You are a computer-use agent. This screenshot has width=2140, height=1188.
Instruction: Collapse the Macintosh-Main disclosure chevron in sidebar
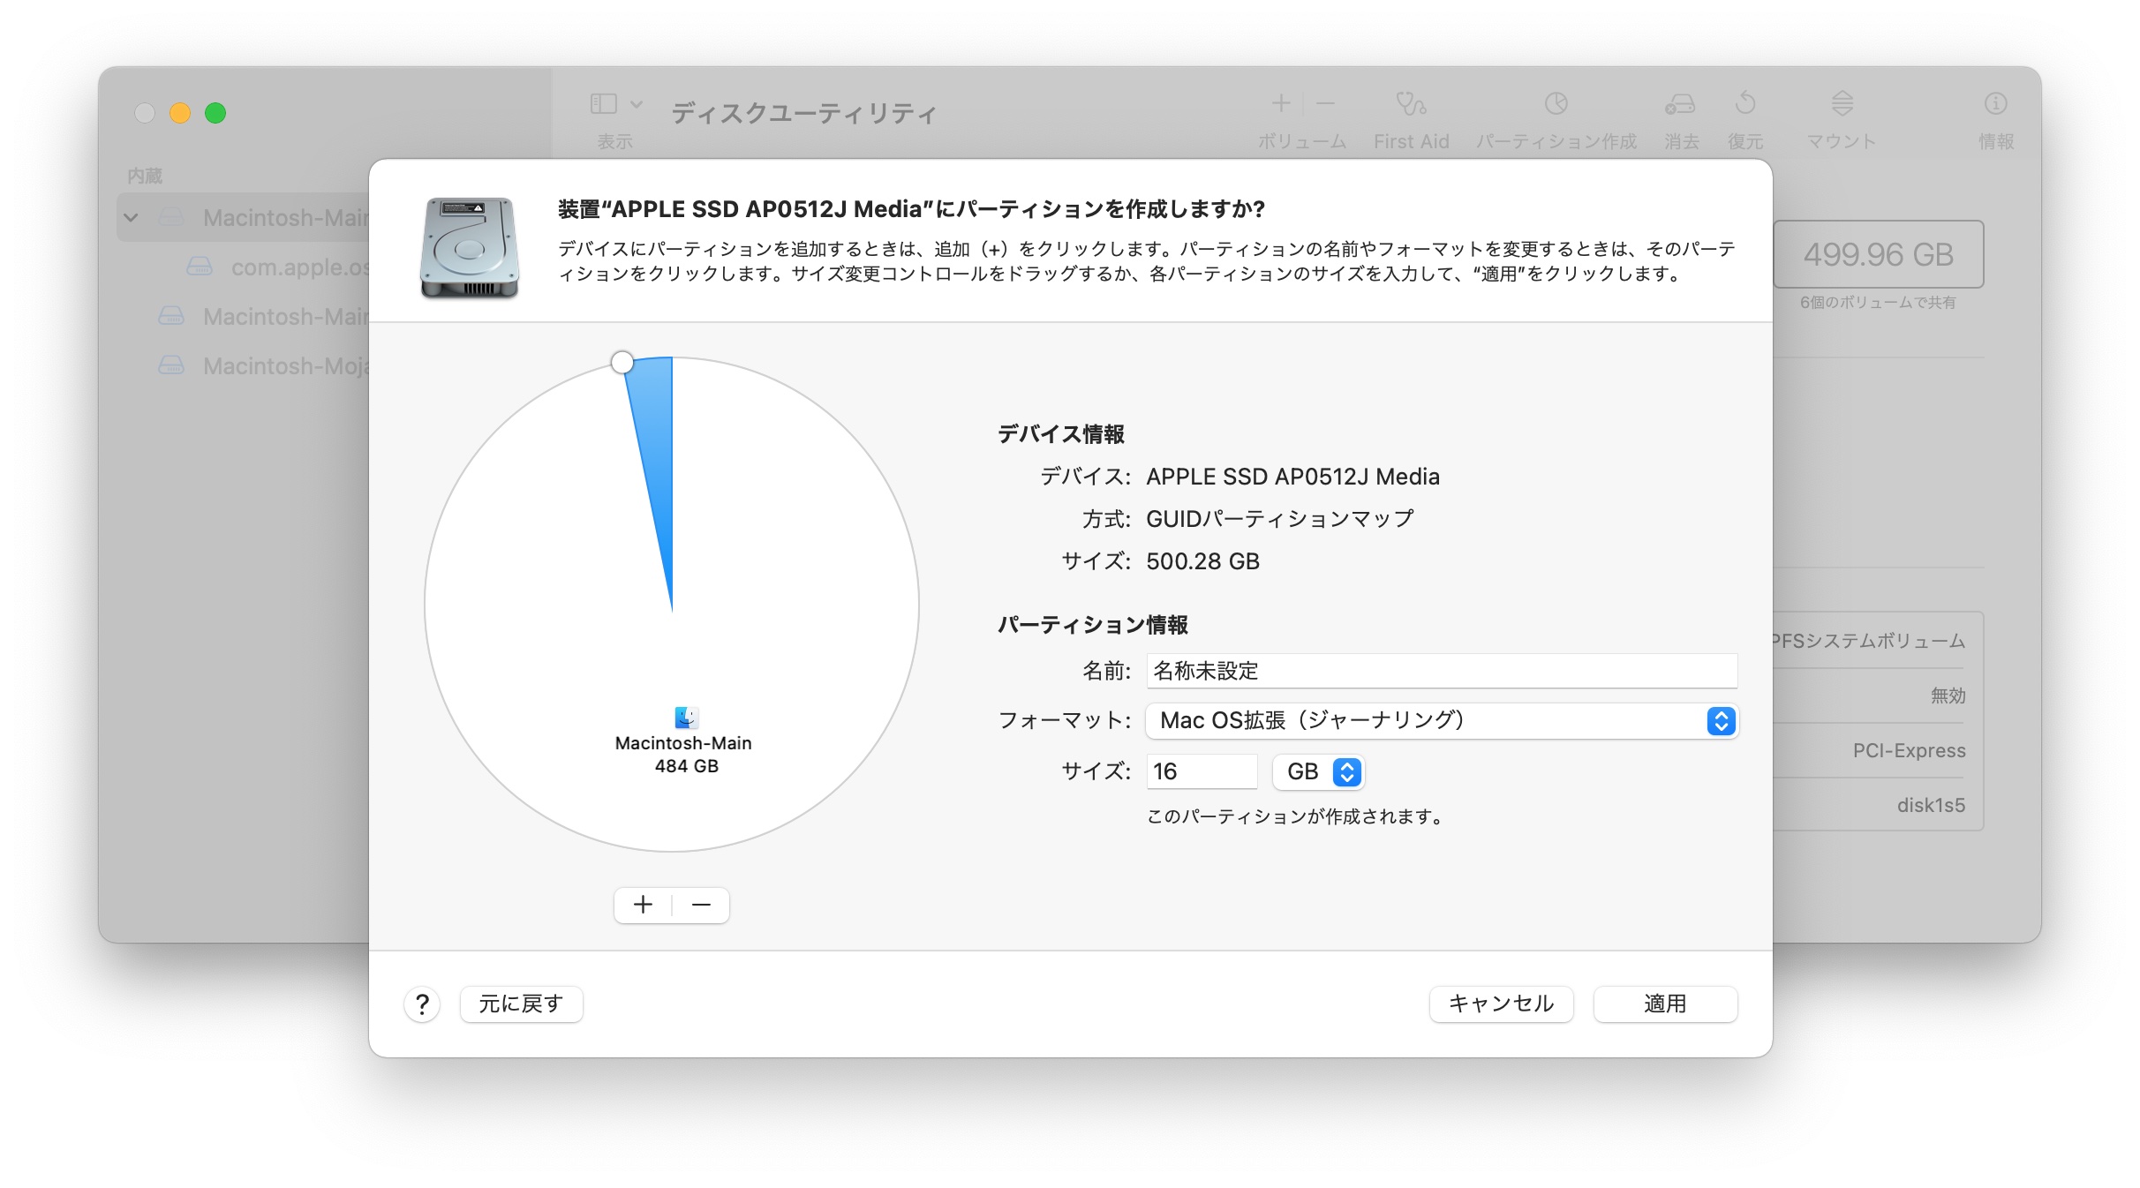click(132, 217)
